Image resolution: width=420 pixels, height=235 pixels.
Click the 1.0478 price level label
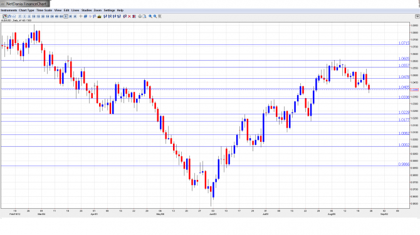404,77
